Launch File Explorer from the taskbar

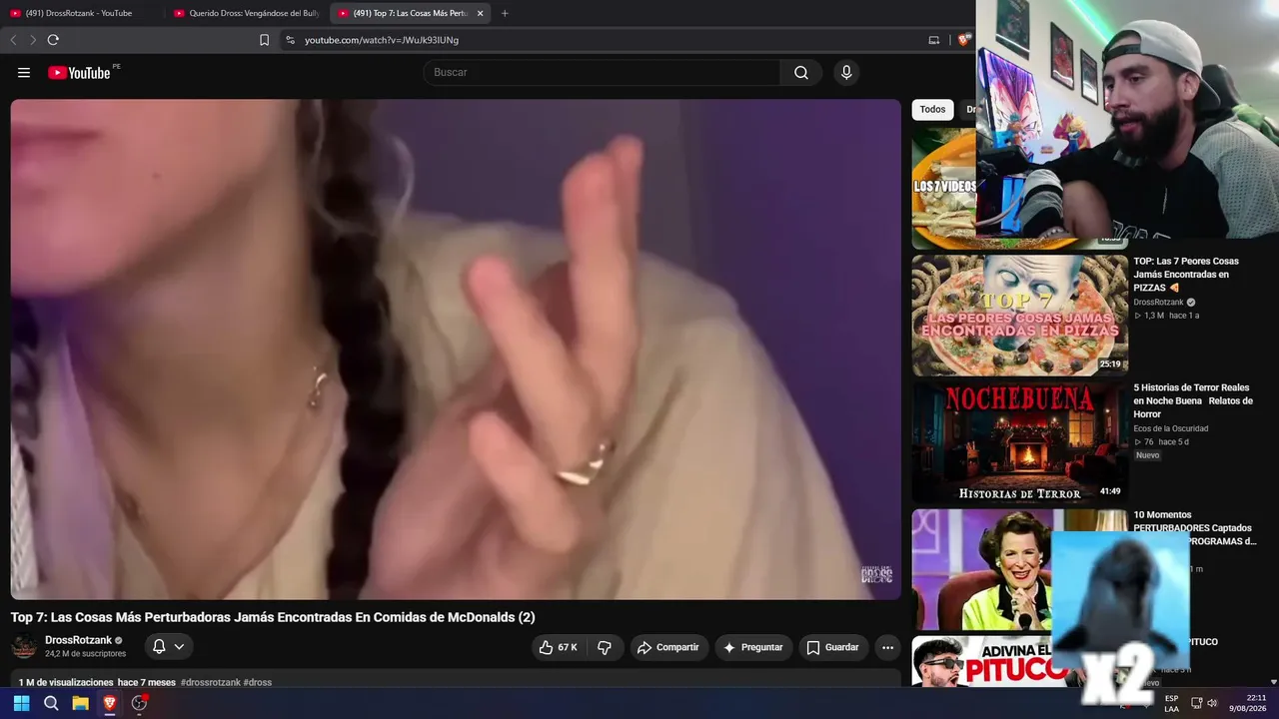80,703
